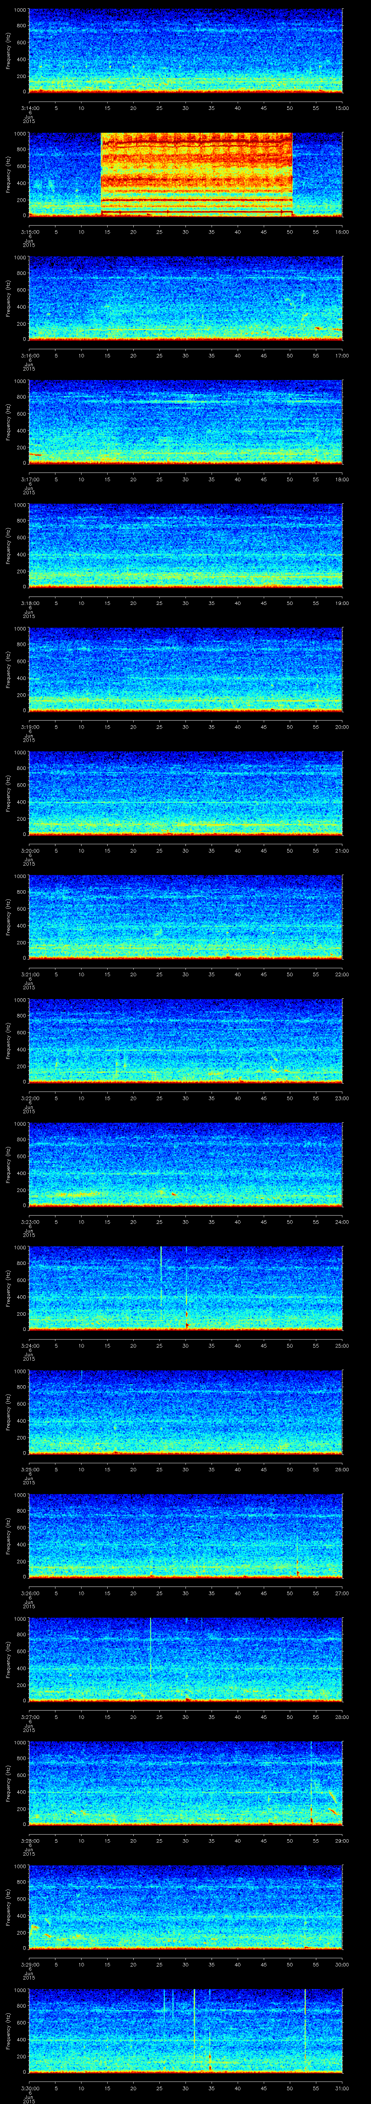Click the red tonal streak starting the 3:17 panel
Screen dimensions: 371x2104
[x=36, y=455]
